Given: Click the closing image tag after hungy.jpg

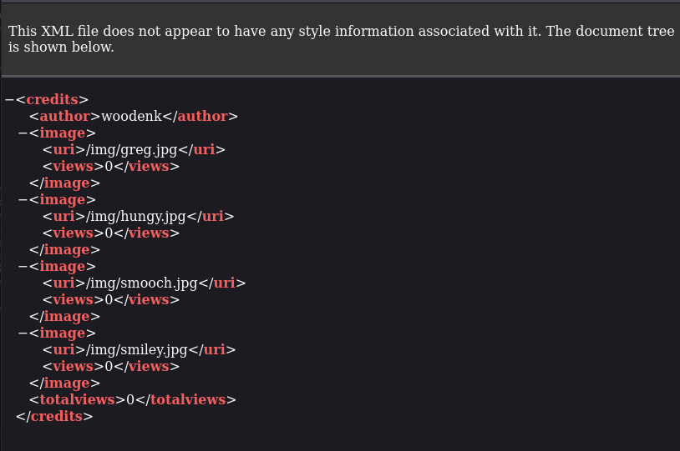Looking at the screenshot, I should tap(64, 250).
